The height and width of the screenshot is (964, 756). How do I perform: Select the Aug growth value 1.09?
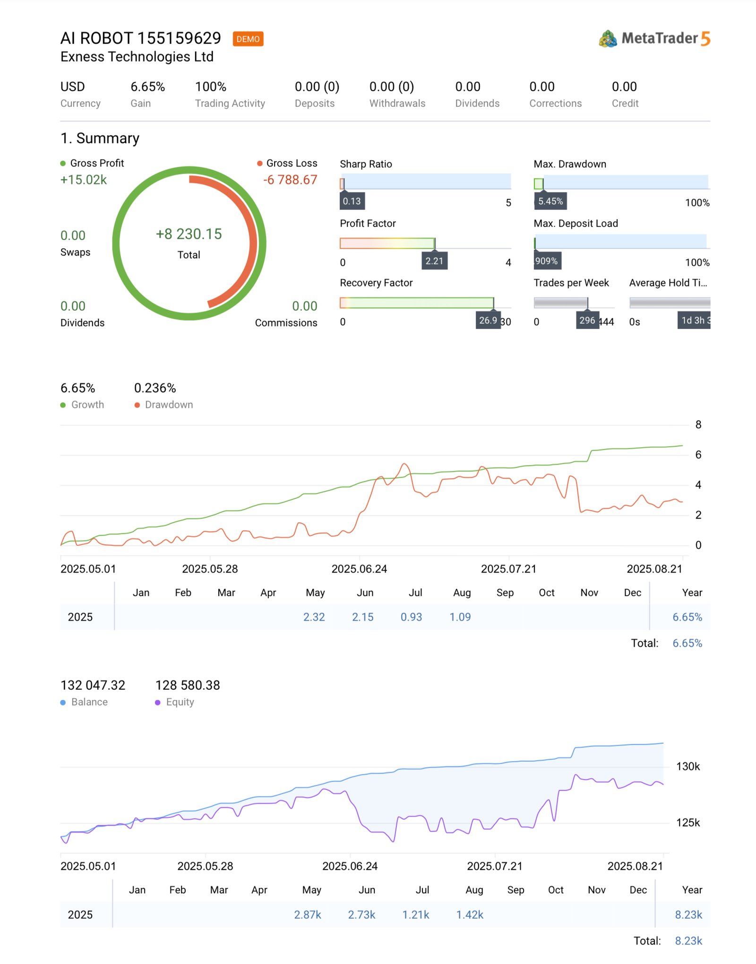[x=460, y=617]
